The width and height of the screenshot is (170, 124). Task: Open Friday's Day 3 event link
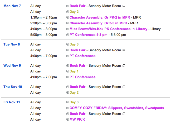tap(74, 102)
